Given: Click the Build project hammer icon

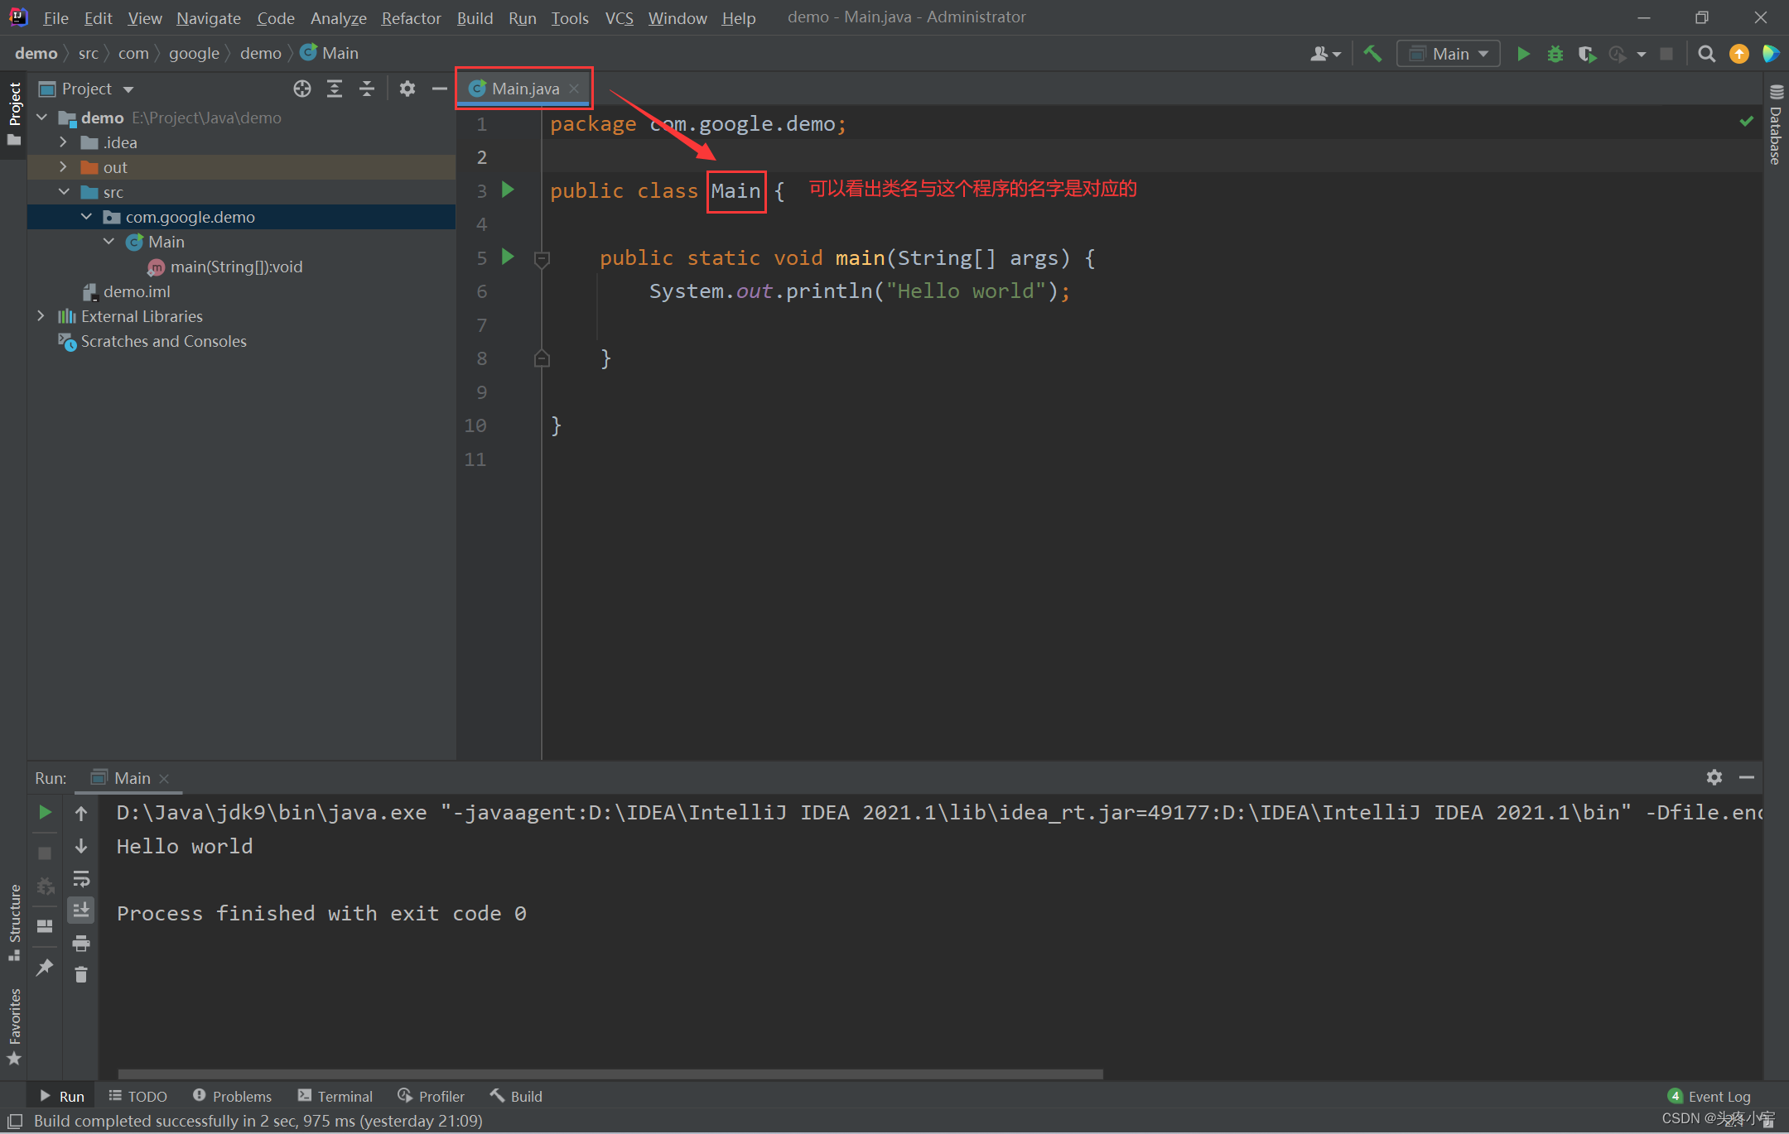Looking at the screenshot, I should (x=1372, y=54).
